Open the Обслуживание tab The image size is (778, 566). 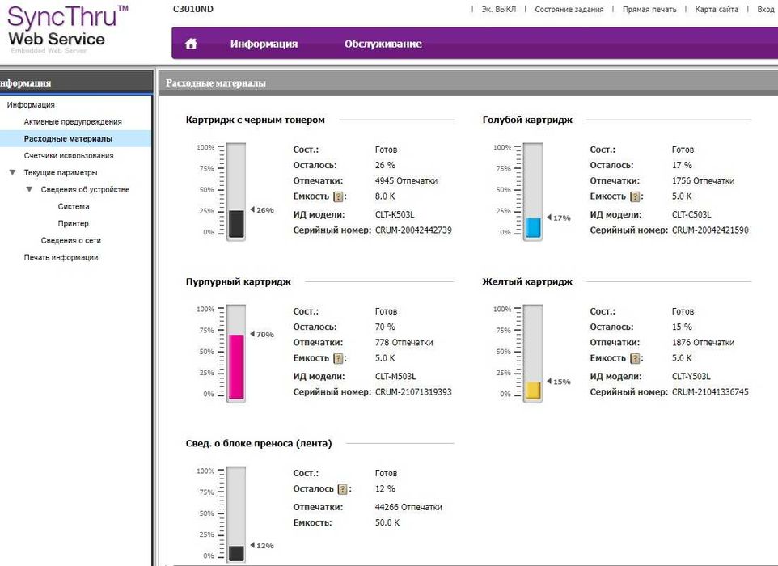pos(383,44)
